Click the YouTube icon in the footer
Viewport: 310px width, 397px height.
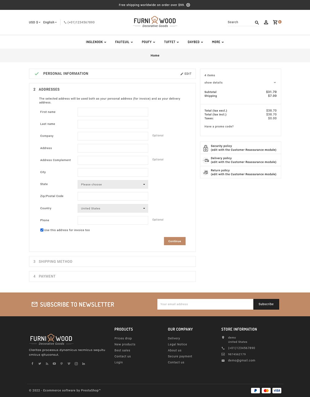click(x=54, y=363)
